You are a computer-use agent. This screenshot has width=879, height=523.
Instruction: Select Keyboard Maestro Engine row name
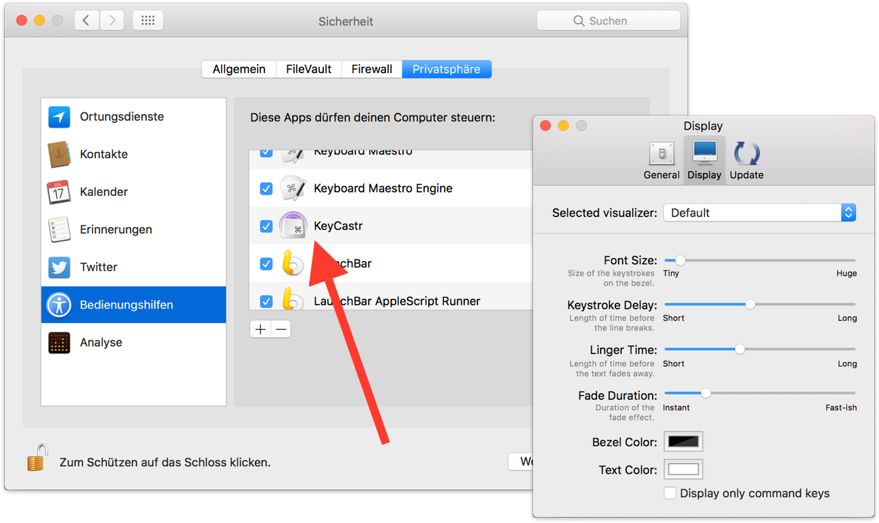(x=383, y=189)
